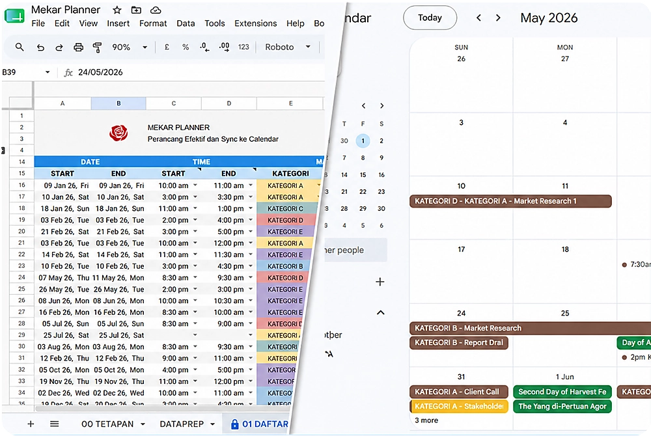Open the Data menu

click(186, 23)
